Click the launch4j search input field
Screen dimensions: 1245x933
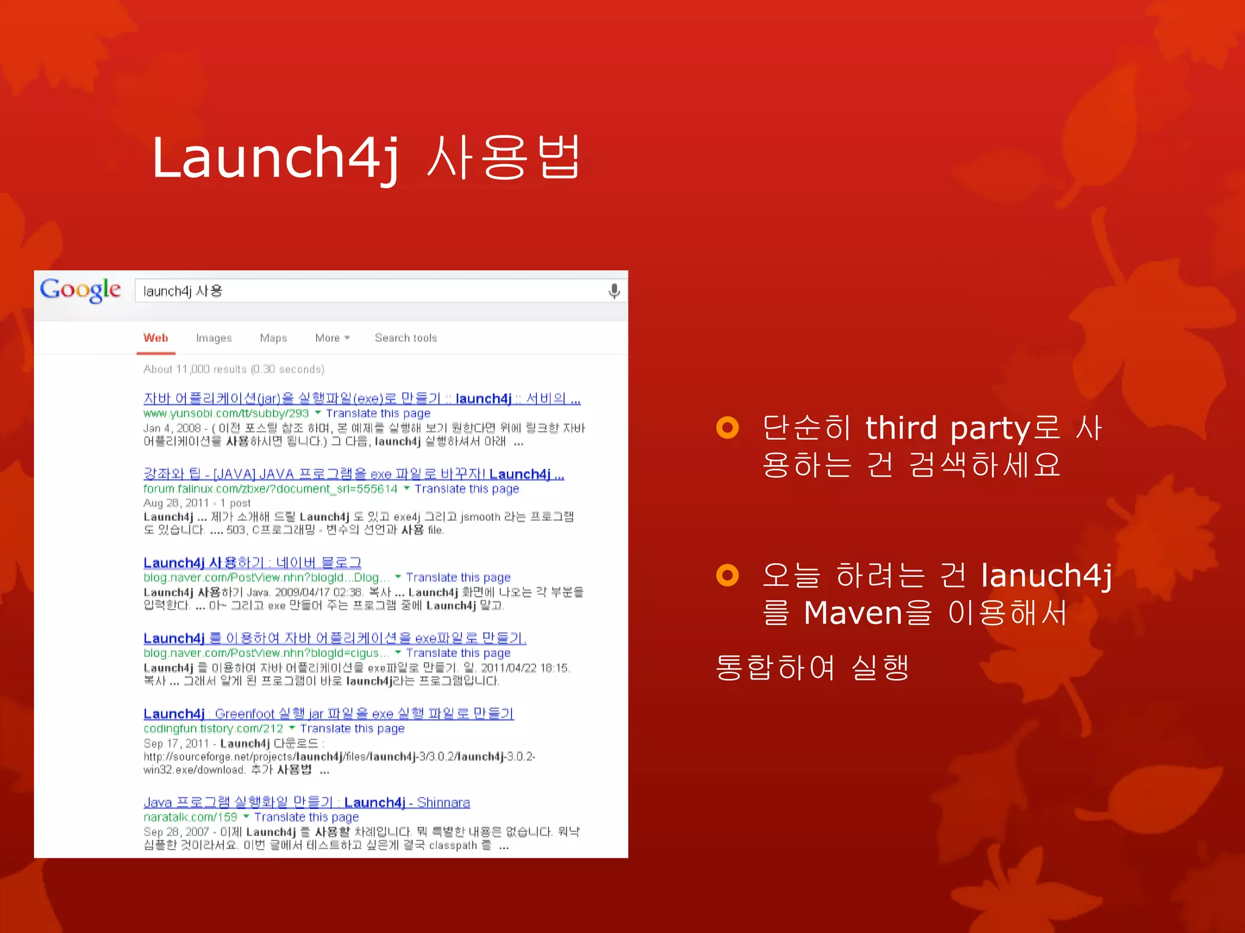pyautogui.click(x=365, y=291)
